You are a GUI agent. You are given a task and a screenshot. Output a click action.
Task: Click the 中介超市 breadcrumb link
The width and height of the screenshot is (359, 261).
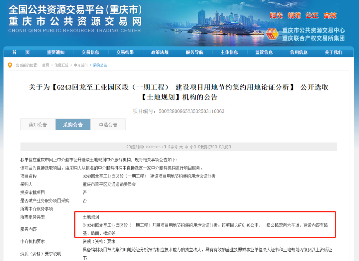coord(80,65)
